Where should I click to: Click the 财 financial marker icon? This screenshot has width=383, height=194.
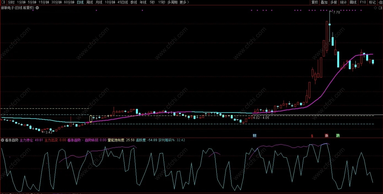pos(255,135)
